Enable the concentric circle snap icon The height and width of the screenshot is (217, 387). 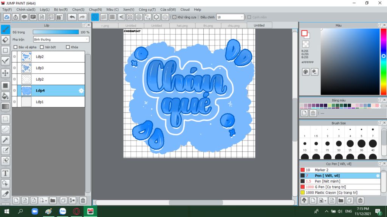[139, 17]
